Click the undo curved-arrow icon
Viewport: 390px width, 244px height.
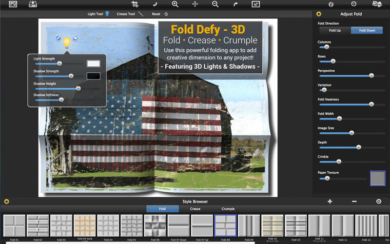(155, 4)
